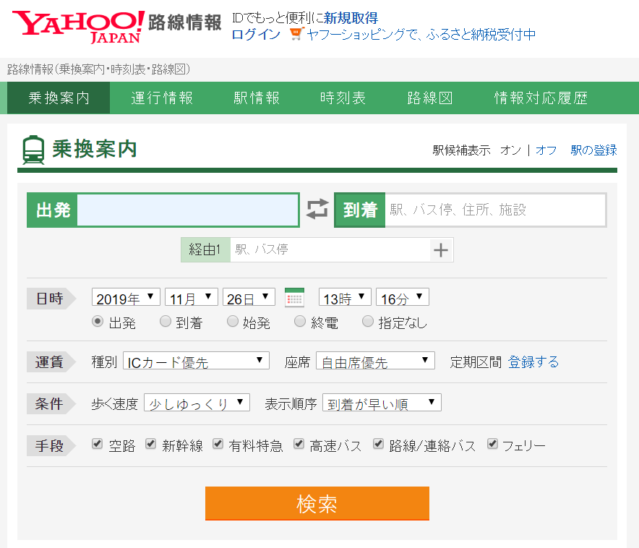Viewport: 639px width, 548px height.
Task: Uncheck the 路線/連絡バス checkbox
Action: tap(378, 444)
